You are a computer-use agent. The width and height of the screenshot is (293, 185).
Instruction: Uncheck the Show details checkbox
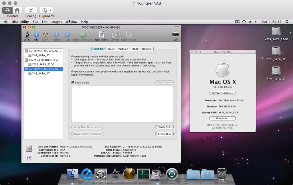click(73, 82)
